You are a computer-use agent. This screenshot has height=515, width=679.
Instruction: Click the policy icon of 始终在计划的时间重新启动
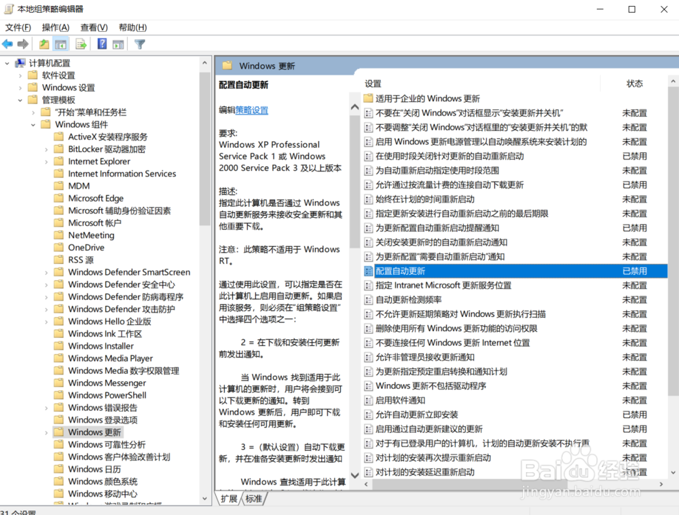[x=369, y=199]
